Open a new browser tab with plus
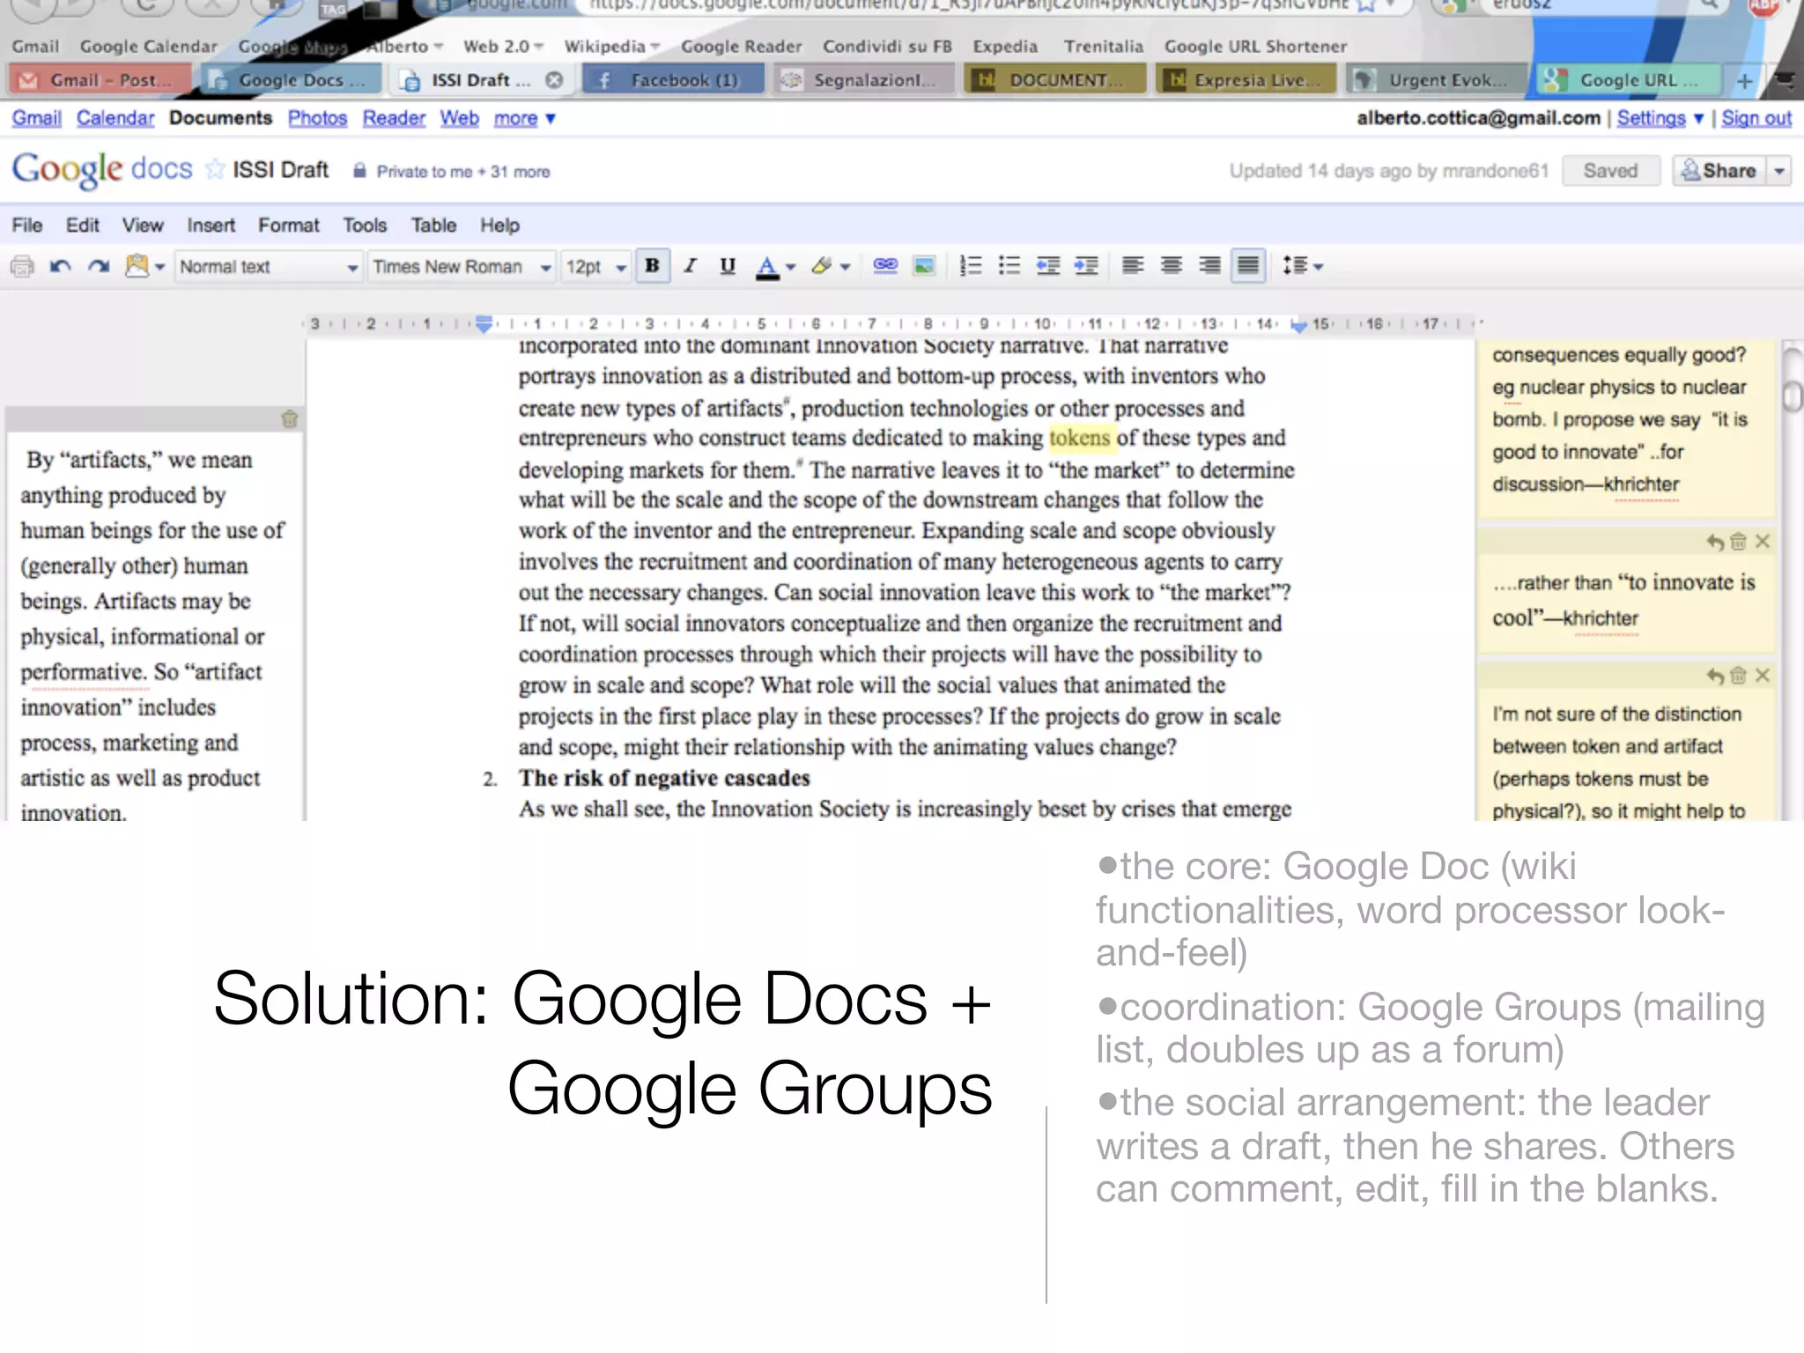 1744,81
